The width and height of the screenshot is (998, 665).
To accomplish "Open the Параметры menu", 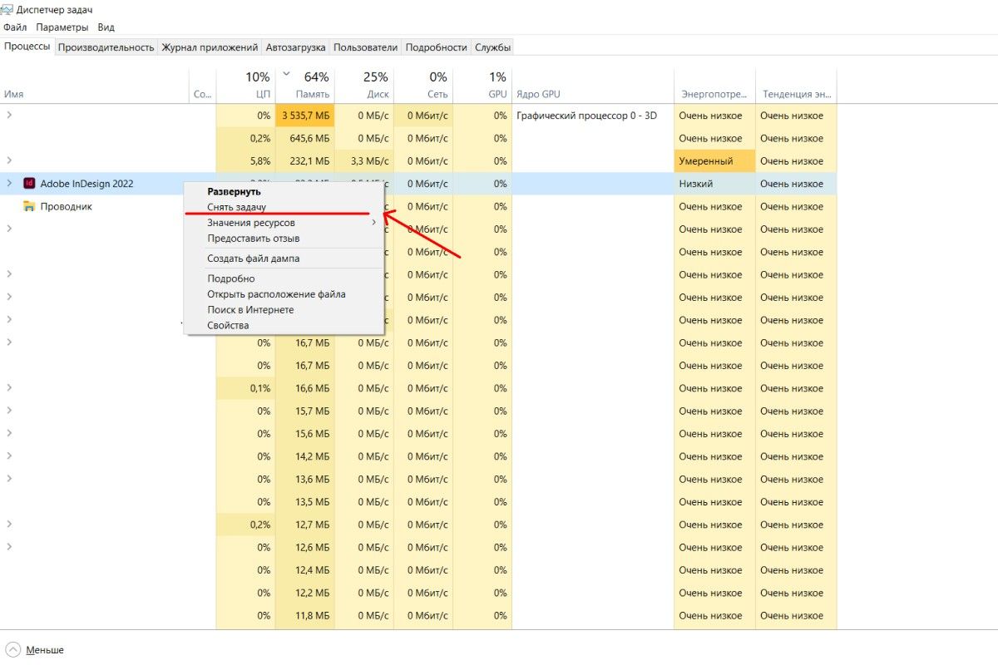I will click(x=62, y=27).
